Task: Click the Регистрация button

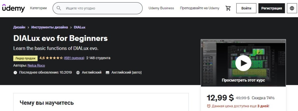Action: 272,8
